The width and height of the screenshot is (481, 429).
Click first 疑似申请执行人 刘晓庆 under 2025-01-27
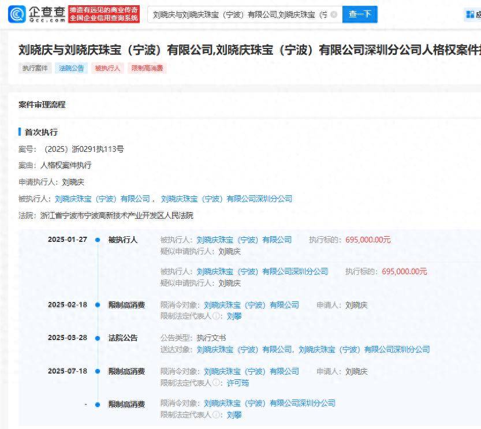229,252
